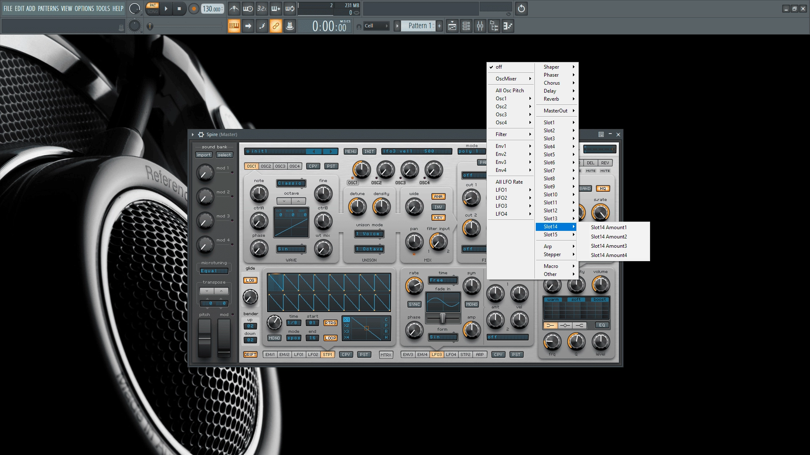
Task: Click the auto-scroll arrow icon
Action: (x=248, y=26)
